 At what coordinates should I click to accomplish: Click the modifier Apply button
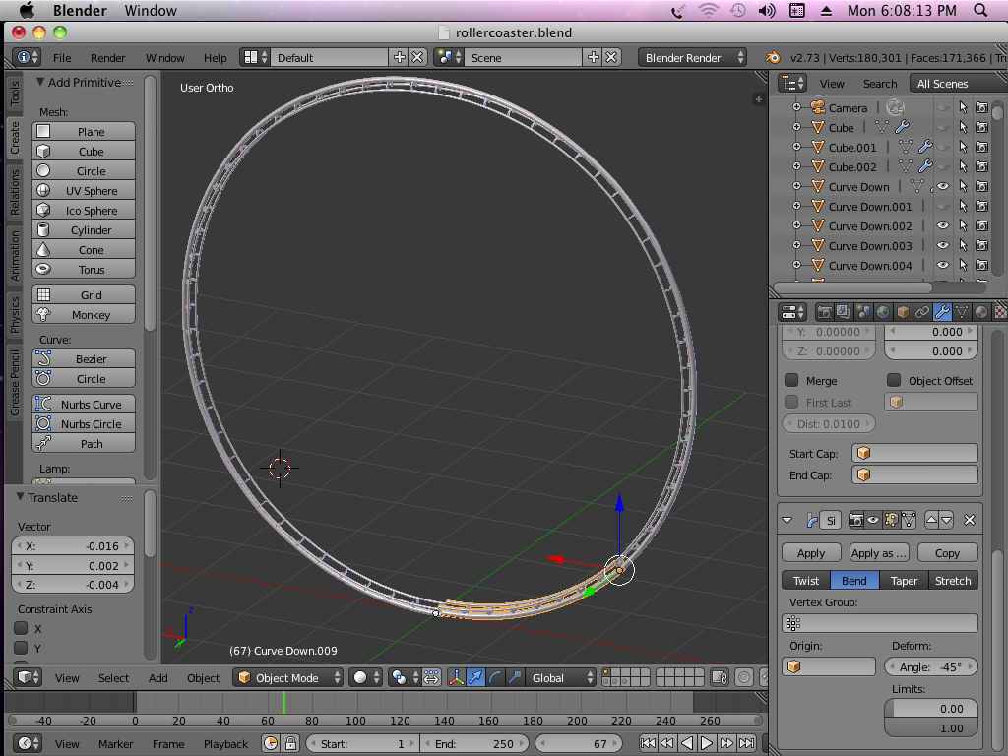tap(811, 553)
